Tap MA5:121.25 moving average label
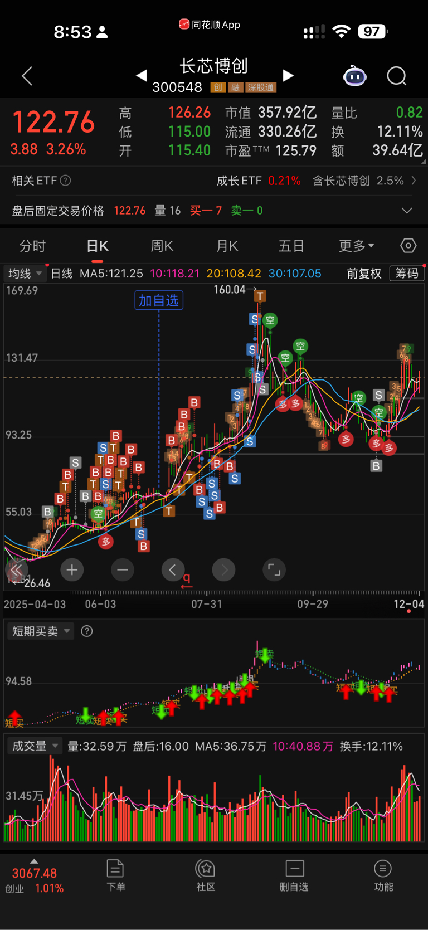 [111, 273]
